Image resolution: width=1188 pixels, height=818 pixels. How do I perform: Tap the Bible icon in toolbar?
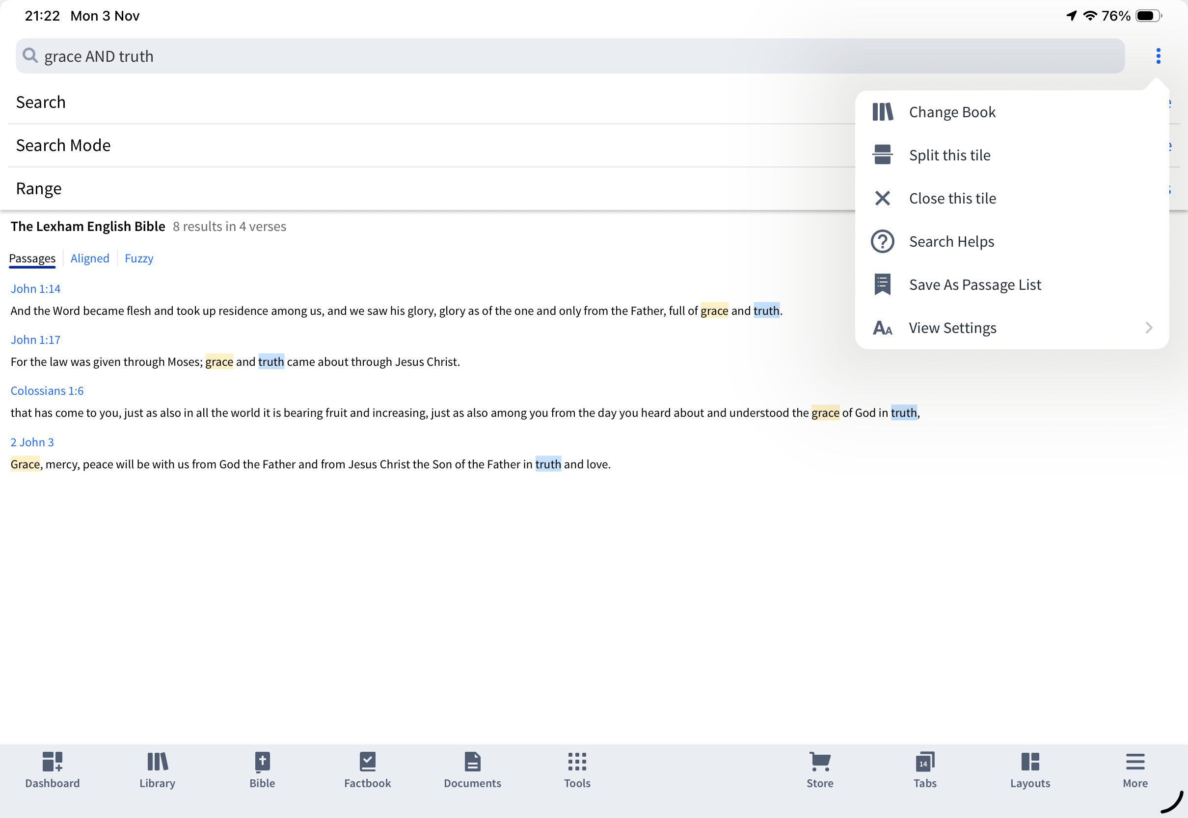coord(262,769)
